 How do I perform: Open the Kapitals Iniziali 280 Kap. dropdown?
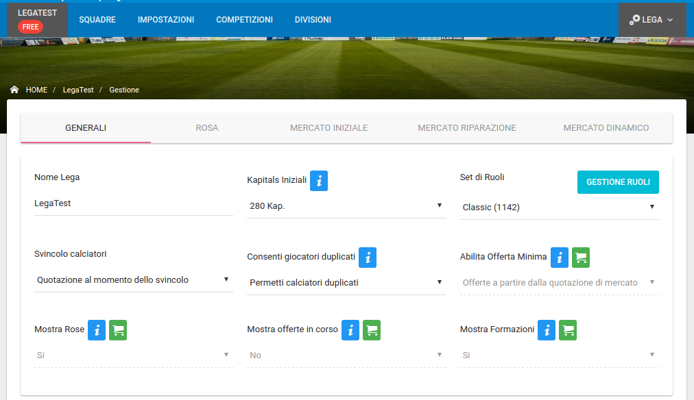coord(346,206)
